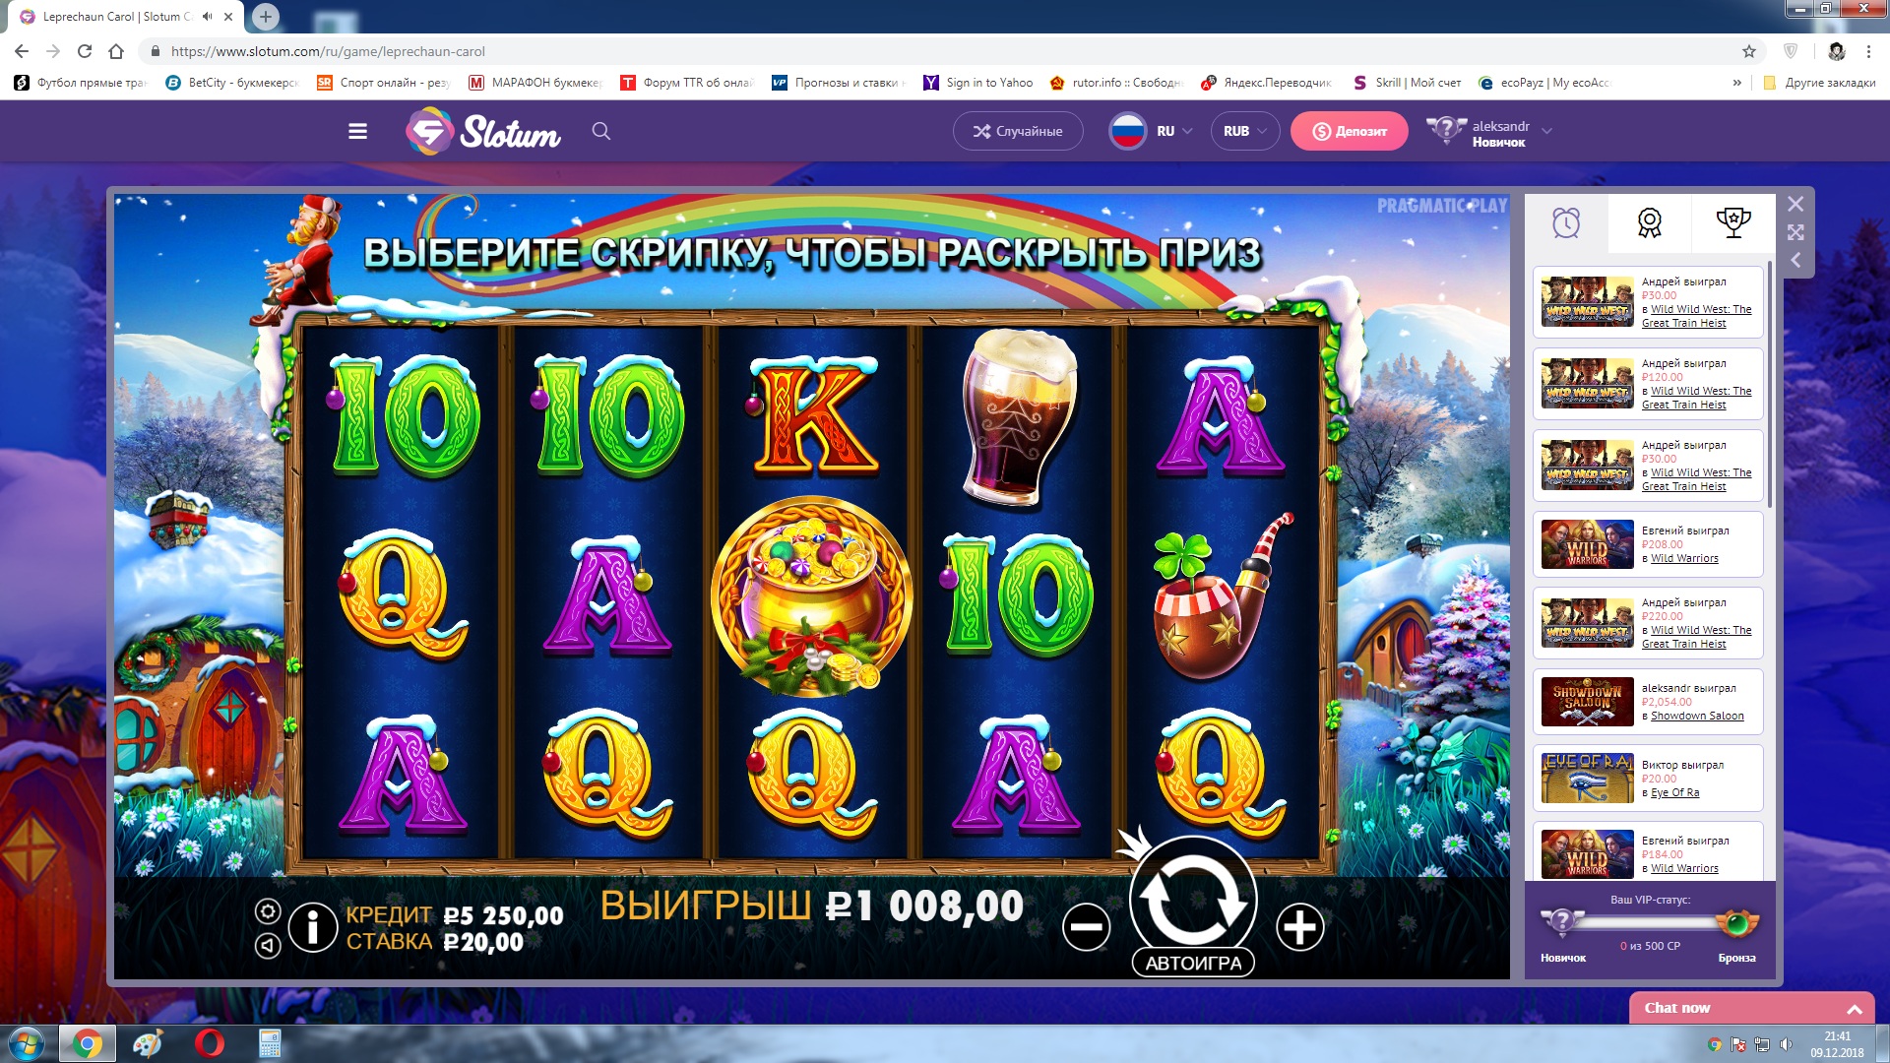The width and height of the screenshot is (1890, 1063).
Task: Expand the Chat now widget
Action: tap(1751, 1008)
